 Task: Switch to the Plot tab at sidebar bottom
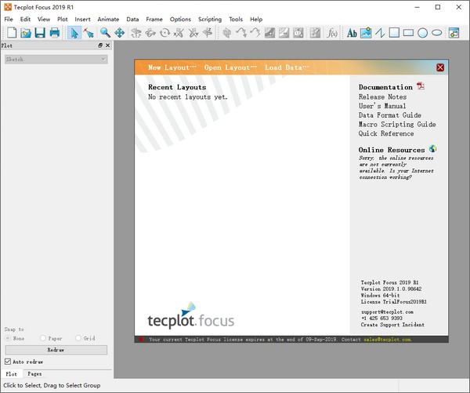[x=12, y=374]
